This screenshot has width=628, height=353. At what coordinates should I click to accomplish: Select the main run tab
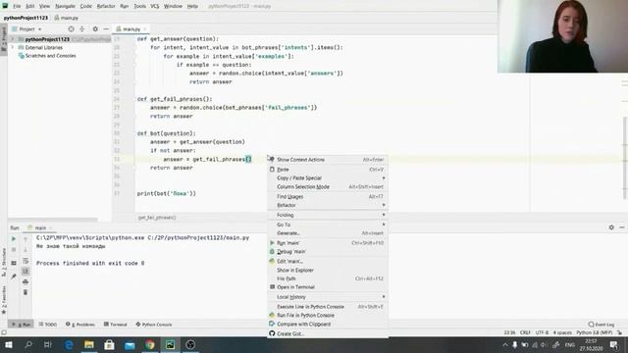point(40,227)
